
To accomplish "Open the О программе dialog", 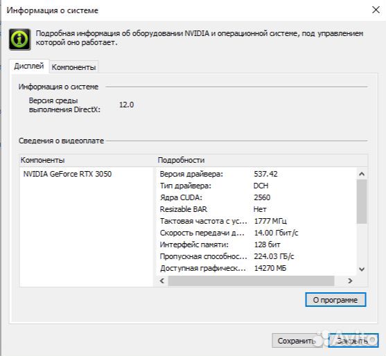I will [335, 300].
